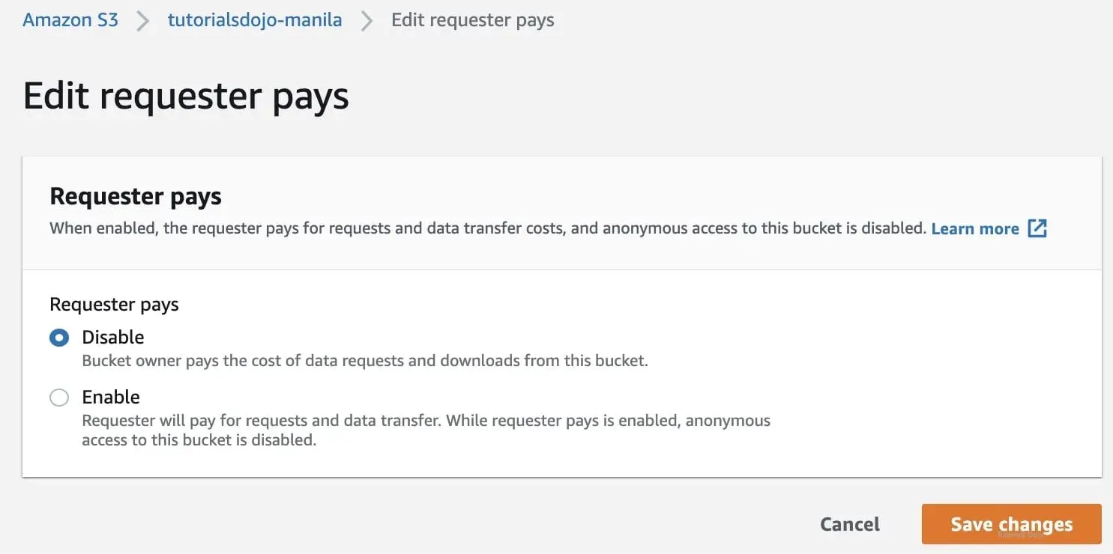Select the Enable radio button
This screenshot has height=554, width=1113.
59,398
